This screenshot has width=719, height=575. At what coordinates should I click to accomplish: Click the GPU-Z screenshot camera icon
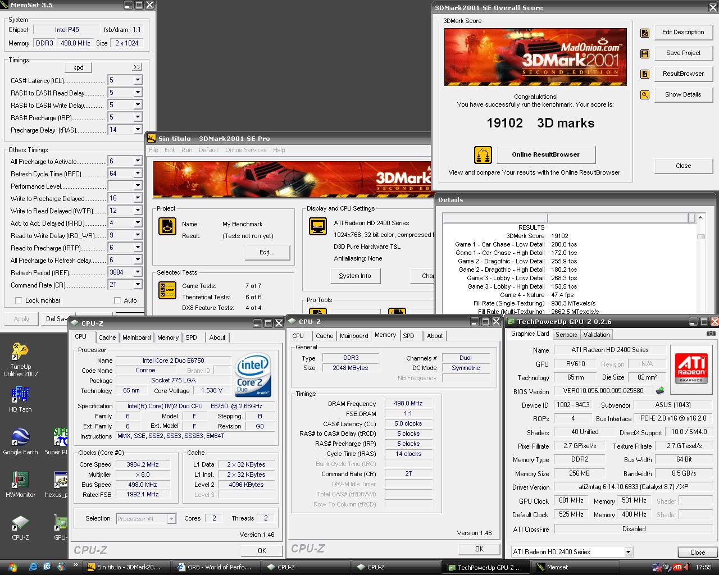(711, 334)
